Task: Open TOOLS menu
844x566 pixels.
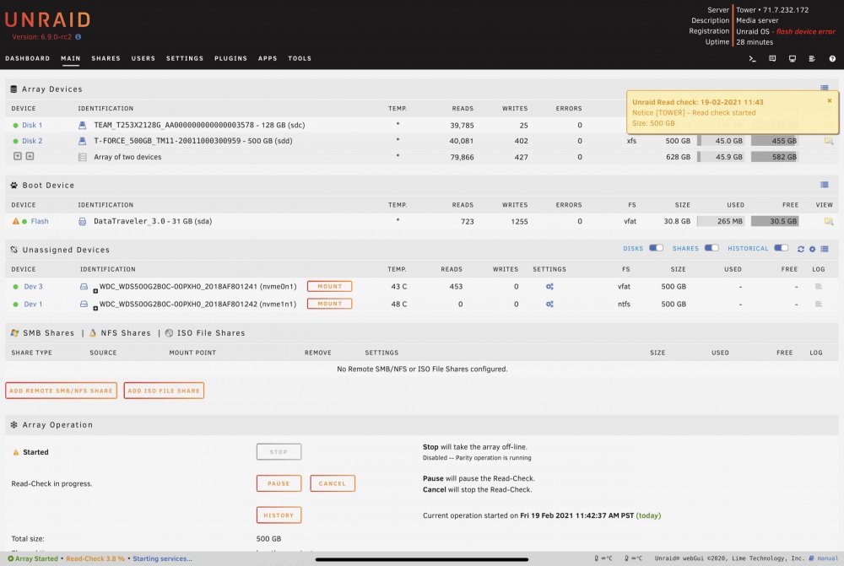Action: tap(300, 59)
